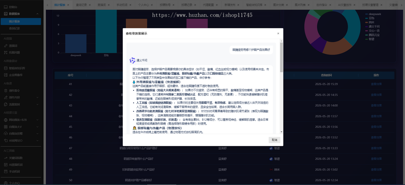Click 查看效果 for the 15:39 row
405x185 pixels.
click(376, 84)
